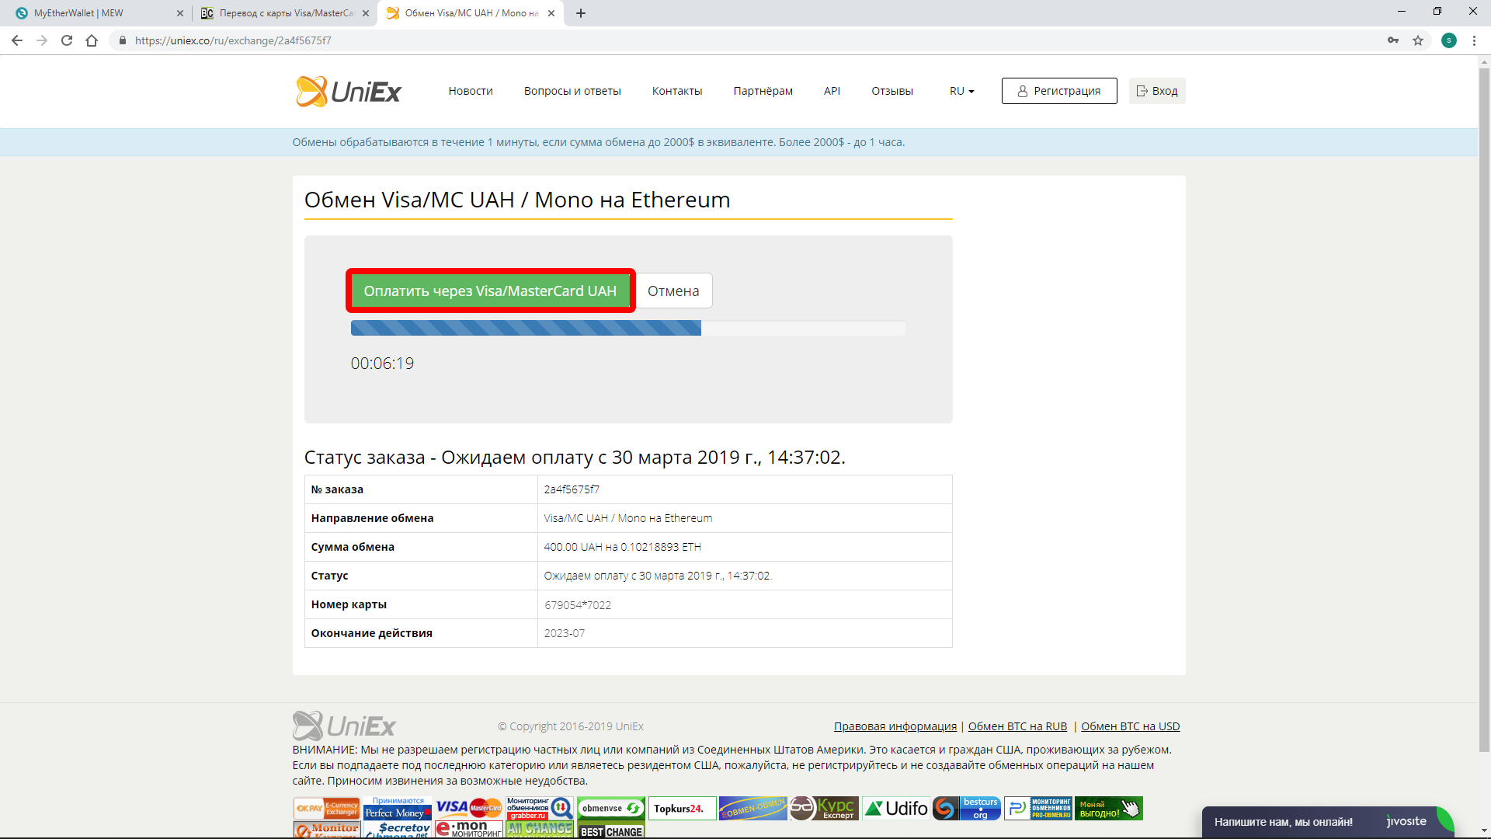The height and width of the screenshot is (839, 1491).
Task: Go to Контакты page
Action: (677, 91)
